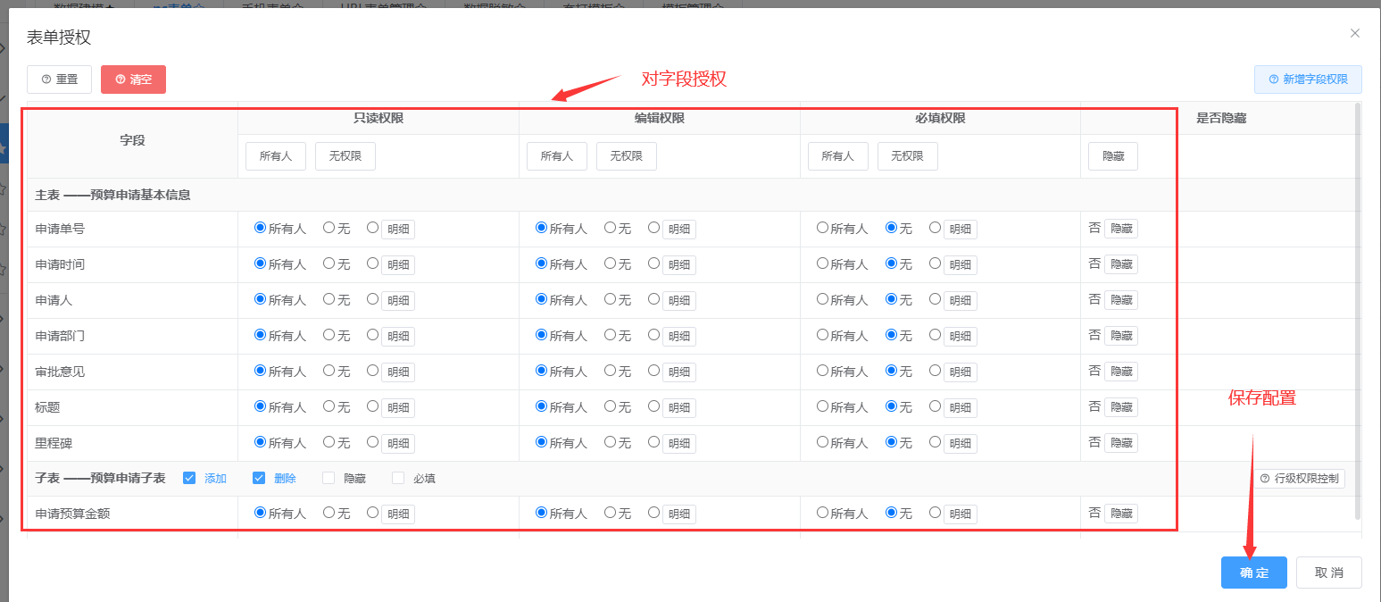Screen dimensions: 1381x602
Task: Click the red 清空 button
Action: pyautogui.click(x=133, y=79)
